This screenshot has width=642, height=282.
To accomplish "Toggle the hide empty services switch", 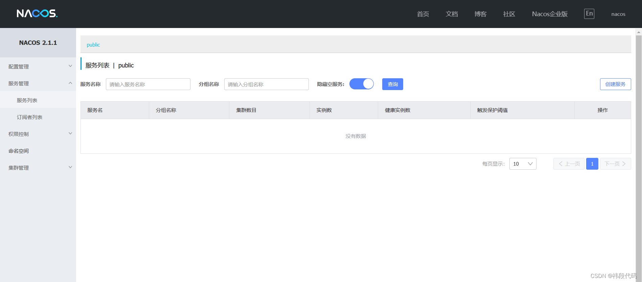I will [362, 84].
